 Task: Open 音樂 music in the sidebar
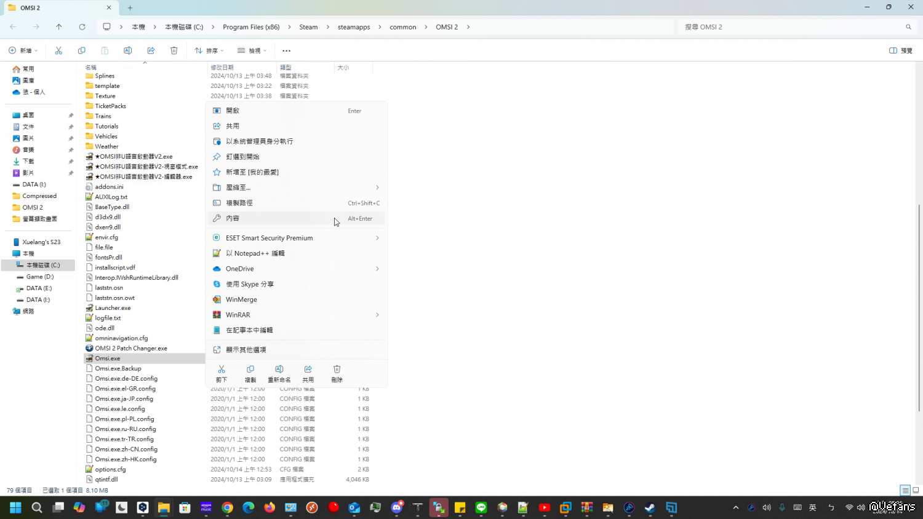(28, 150)
